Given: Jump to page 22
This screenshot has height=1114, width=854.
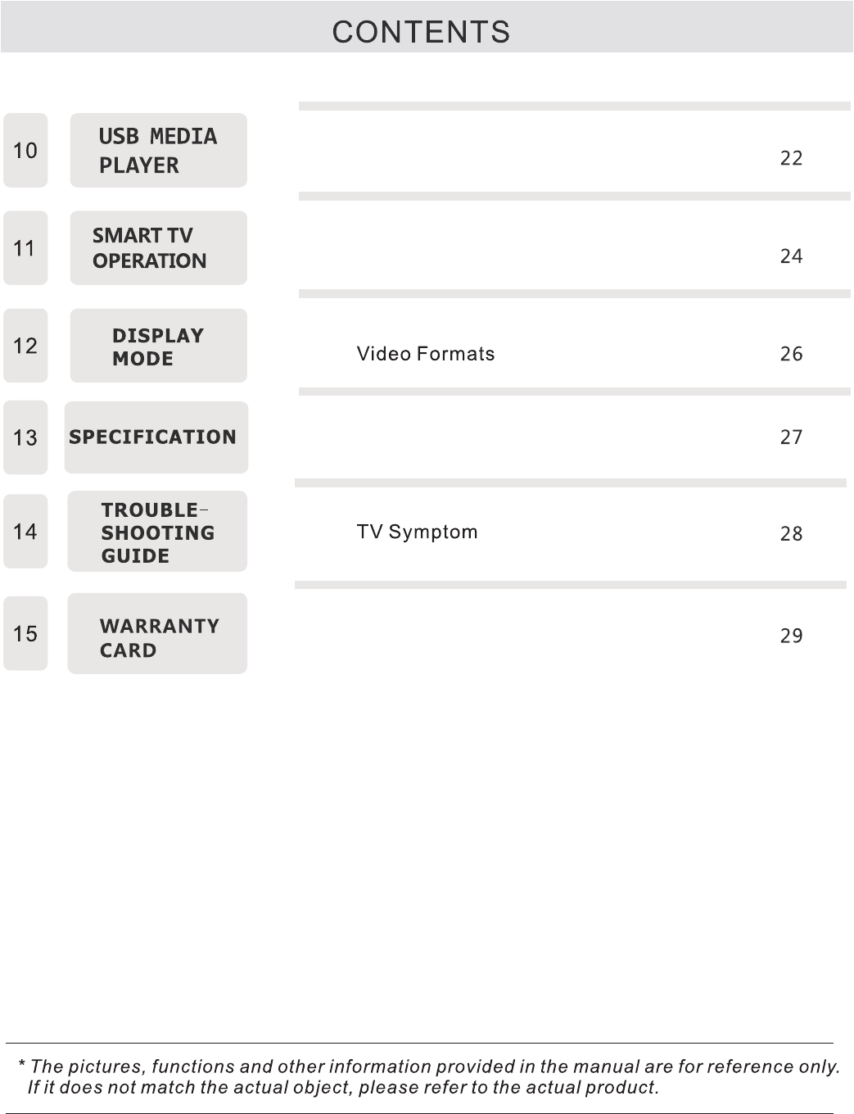Looking at the screenshot, I should click(791, 158).
